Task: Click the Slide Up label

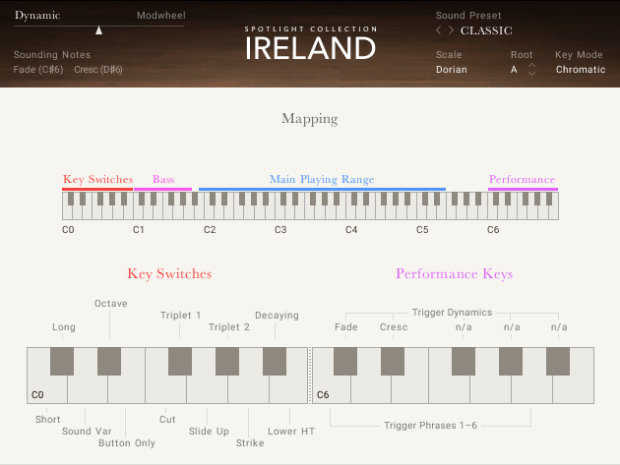Action: tap(209, 431)
